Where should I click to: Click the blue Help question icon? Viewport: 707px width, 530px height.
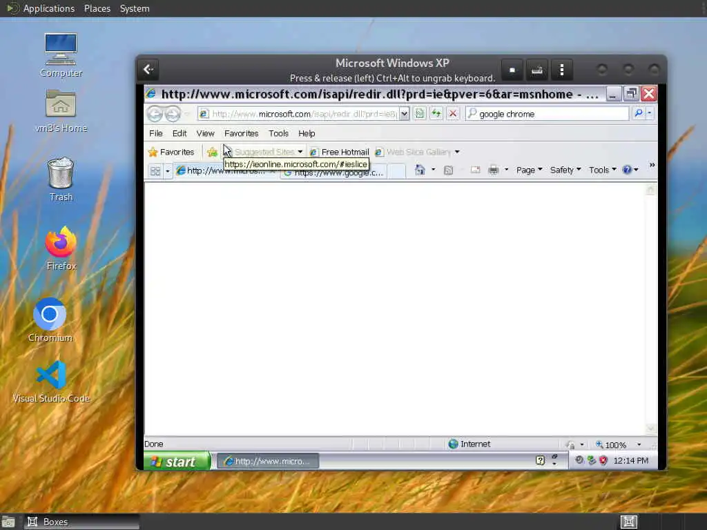click(627, 170)
